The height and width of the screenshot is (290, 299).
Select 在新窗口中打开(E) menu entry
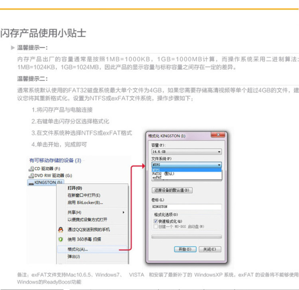84,196
